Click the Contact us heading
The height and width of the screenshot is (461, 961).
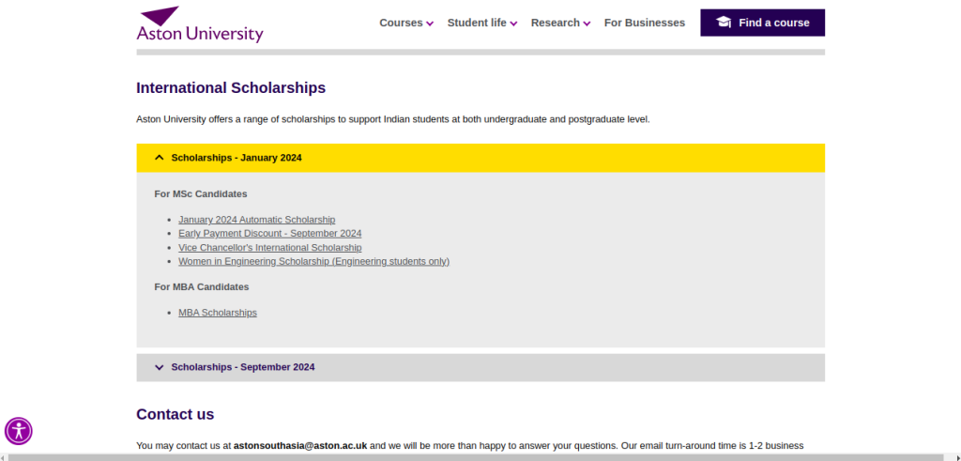tap(175, 414)
